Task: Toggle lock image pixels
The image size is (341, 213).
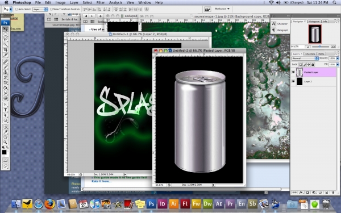Action: 305,65
